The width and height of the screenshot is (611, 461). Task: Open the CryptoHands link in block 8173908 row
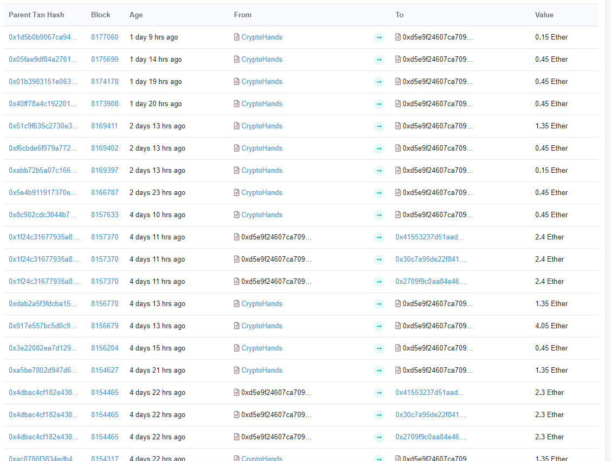pos(262,103)
